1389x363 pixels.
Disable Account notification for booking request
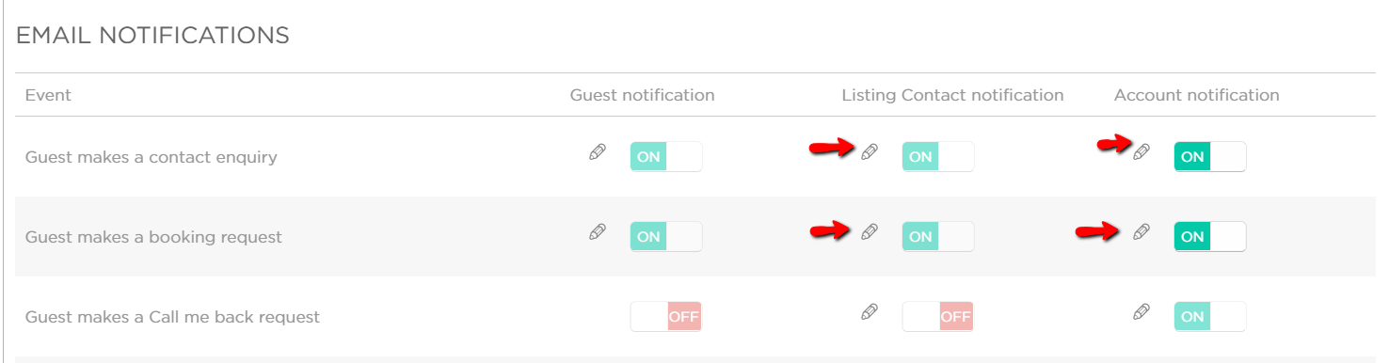[1210, 237]
